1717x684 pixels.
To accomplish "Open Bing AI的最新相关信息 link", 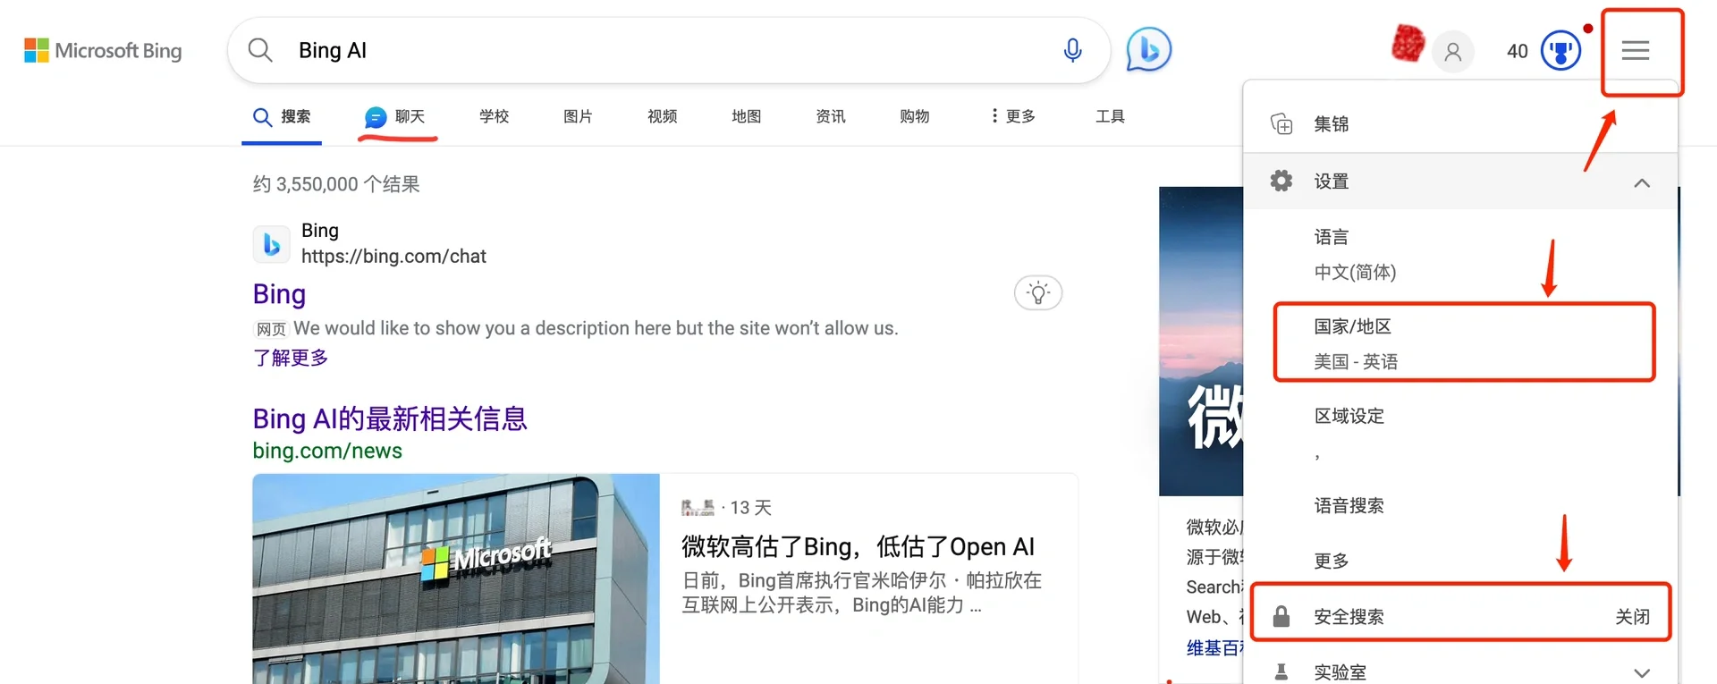I will 390,418.
